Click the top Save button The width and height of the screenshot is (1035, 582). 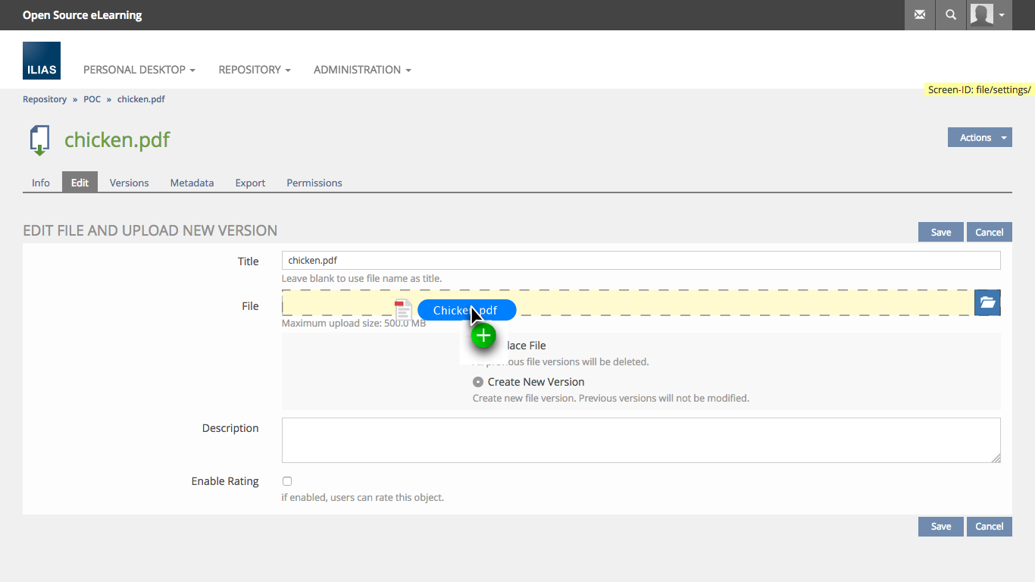point(940,232)
